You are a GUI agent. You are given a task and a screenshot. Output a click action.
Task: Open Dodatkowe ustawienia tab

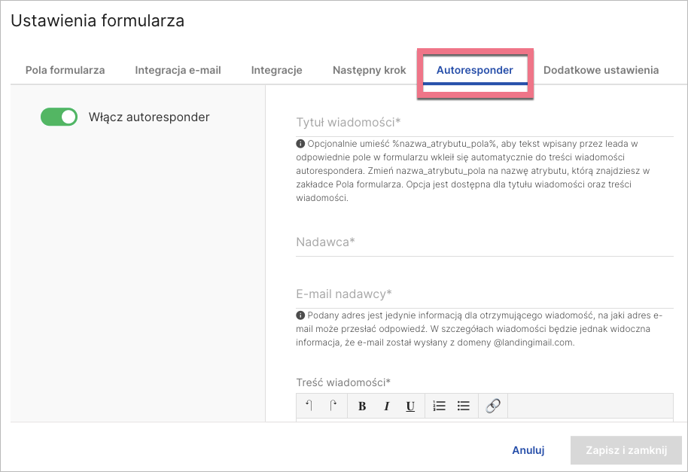(601, 70)
